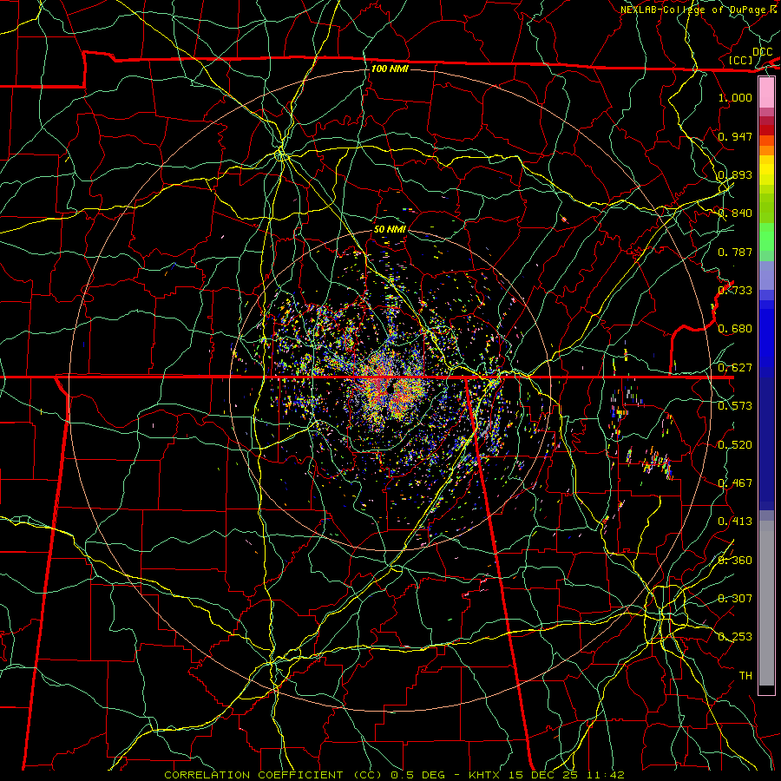Click the TH threshold label on legend
781x781 pixels.
pyautogui.click(x=745, y=676)
